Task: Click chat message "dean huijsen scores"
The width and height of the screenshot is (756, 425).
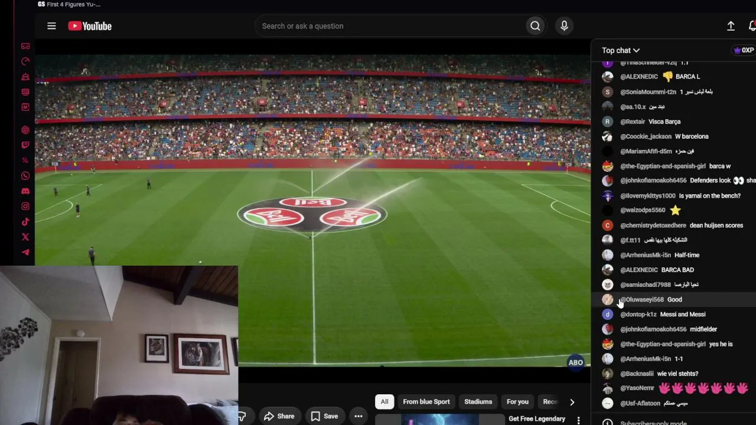Action: pos(716,225)
